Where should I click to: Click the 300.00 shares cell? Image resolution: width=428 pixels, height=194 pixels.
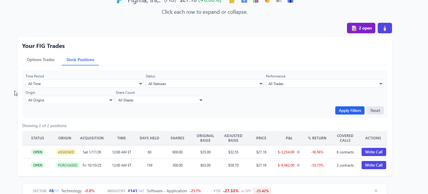pyautogui.click(x=177, y=165)
